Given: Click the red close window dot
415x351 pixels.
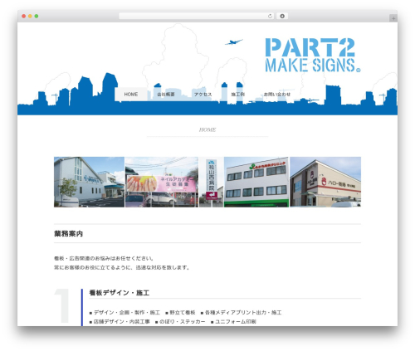Looking at the screenshot, I should coord(24,16).
